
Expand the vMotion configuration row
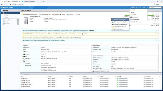92,52
